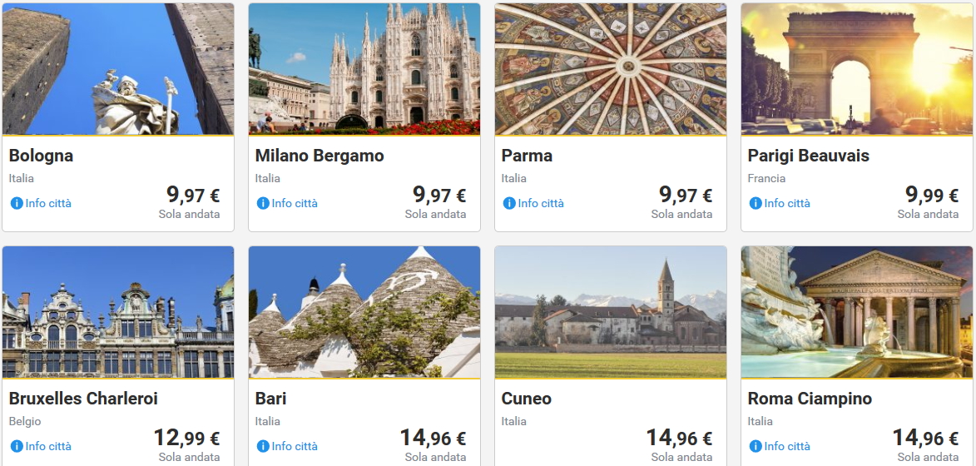Click the info icon for Parigi Beauvais
The image size is (976, 466).
point(755,203)
